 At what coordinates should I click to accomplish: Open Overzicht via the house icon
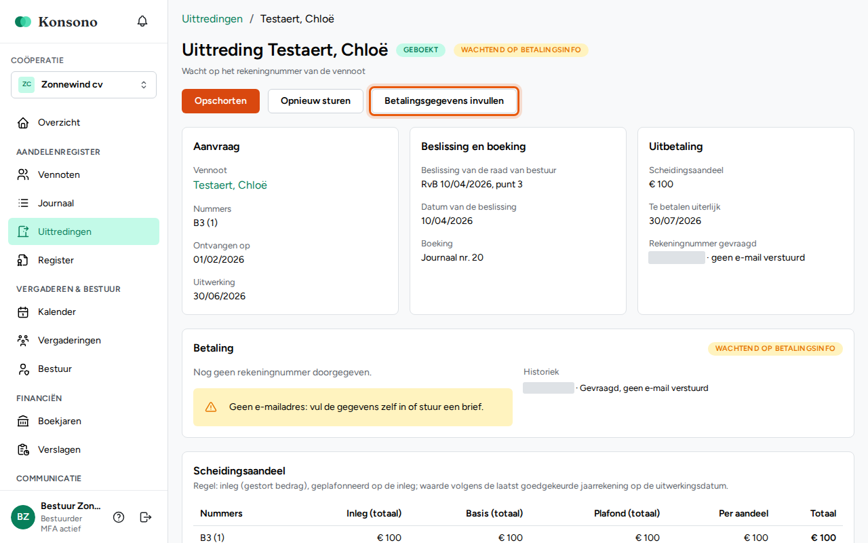coord(24,123)
